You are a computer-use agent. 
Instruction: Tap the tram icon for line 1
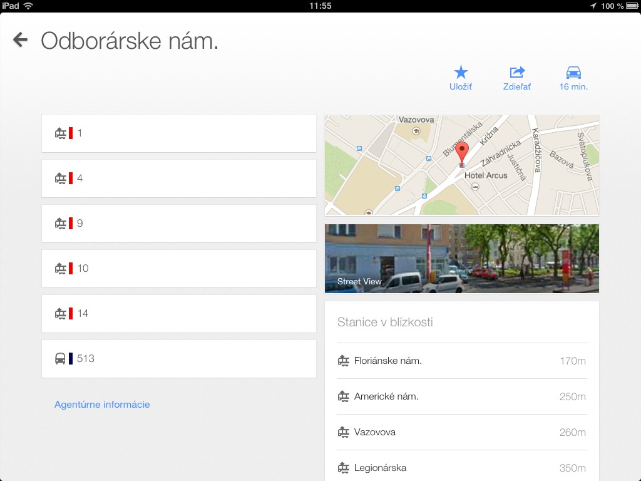click(x=61, y=133)
